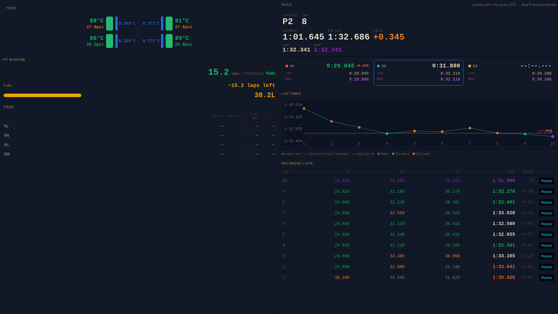Image resolution: width=558 pixels, height=314 pixels.
Task: Click the Avg (last 4) legend entry
Action: [x=363, y=154]
